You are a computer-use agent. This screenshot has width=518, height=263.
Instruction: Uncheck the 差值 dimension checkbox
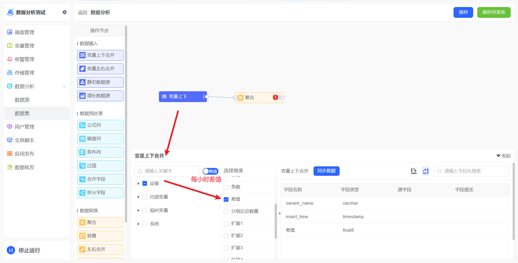click(226, 199)
